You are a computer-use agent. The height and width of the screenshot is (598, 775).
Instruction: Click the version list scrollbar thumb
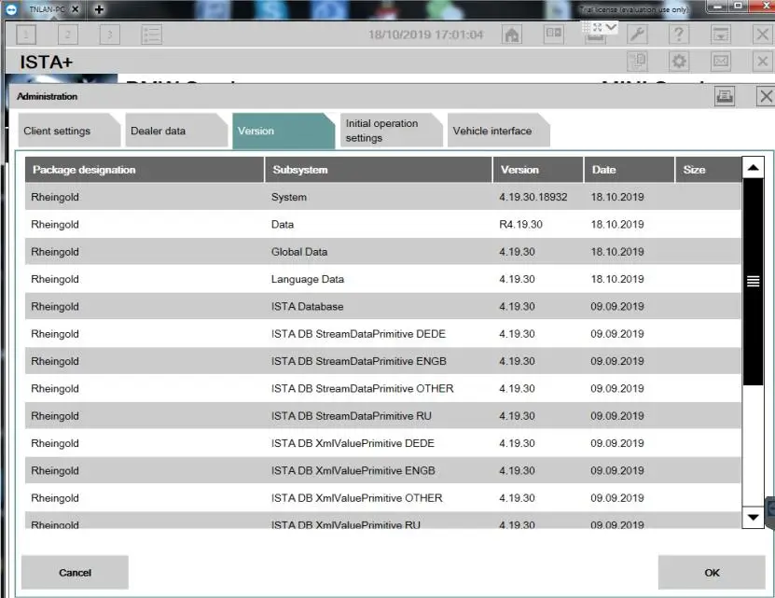754,281
